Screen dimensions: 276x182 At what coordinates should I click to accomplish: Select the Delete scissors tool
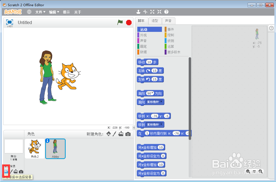pyautogui.click(x=145, y=12)
